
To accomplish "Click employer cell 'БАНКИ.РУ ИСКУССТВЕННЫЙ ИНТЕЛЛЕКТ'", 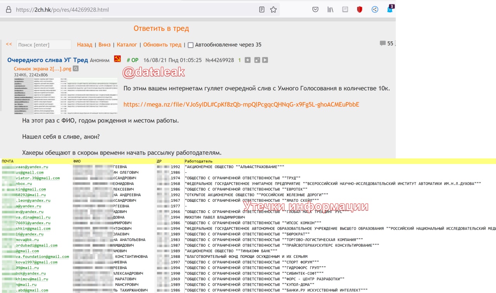I will pyautogui.click(x=276, y=290).
